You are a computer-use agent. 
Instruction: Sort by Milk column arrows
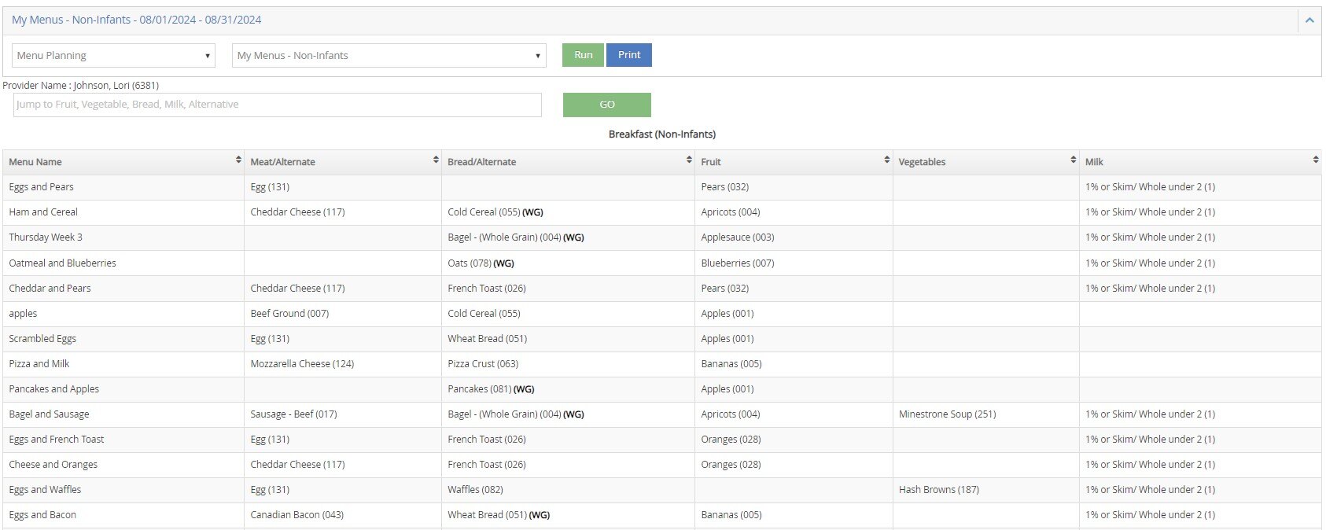1316,160
